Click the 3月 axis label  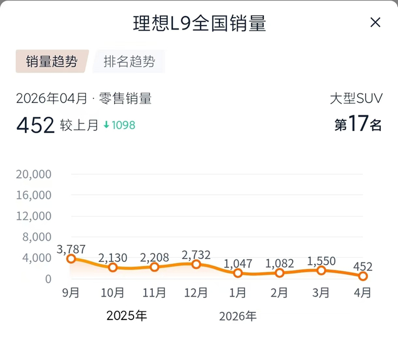click(x=321, y=293)
